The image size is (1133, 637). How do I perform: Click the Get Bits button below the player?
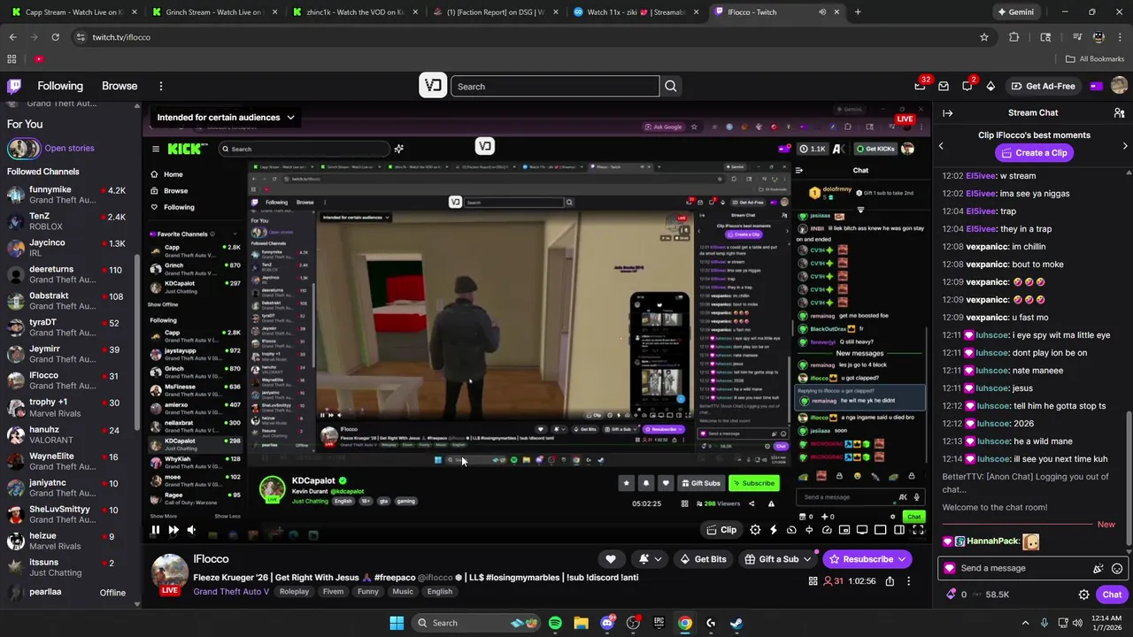pos(703,559)
